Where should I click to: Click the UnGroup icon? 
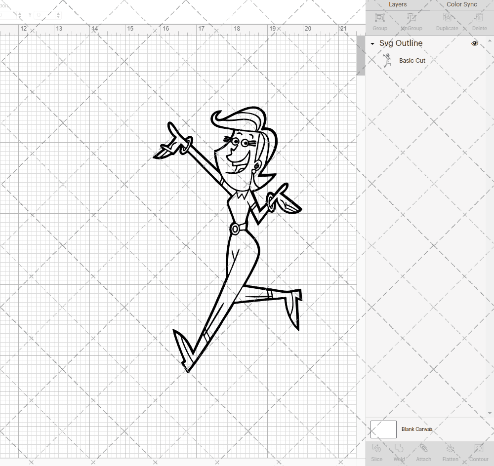pyautogui.click(x=411, y=17)
